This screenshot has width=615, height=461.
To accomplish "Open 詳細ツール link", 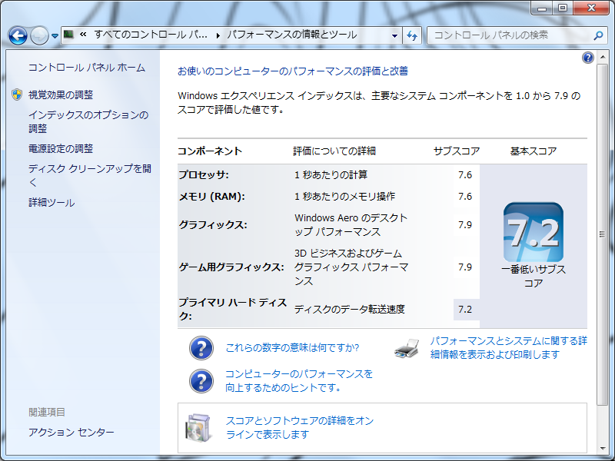I will click(x=52, y=203).
